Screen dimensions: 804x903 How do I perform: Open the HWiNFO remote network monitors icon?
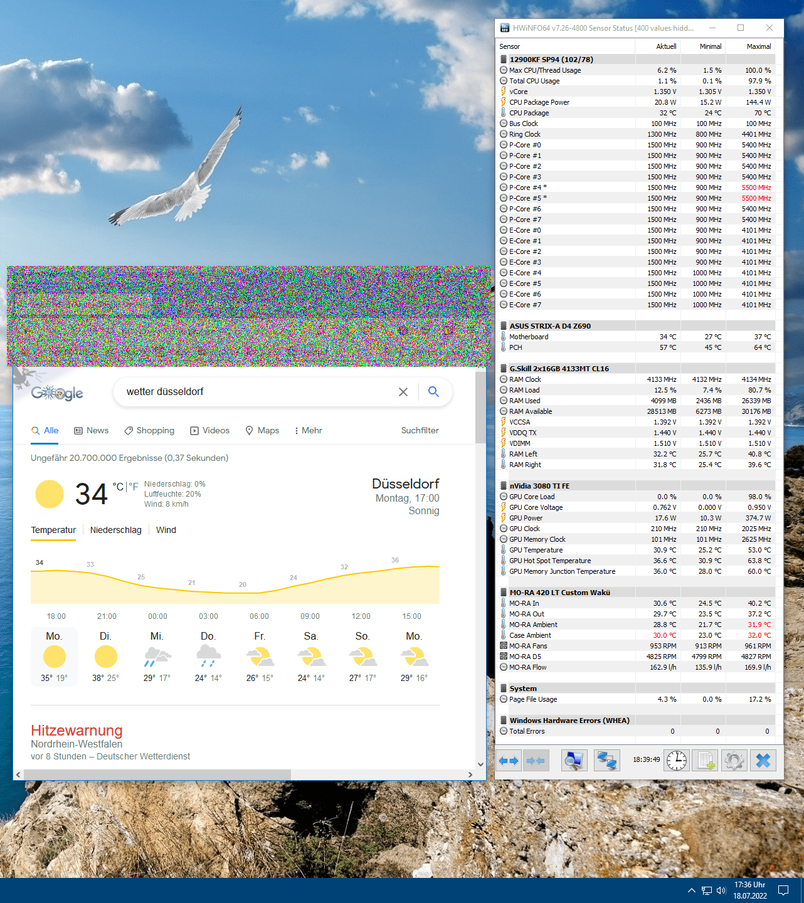pyautogui.click(x=607, y=761)
